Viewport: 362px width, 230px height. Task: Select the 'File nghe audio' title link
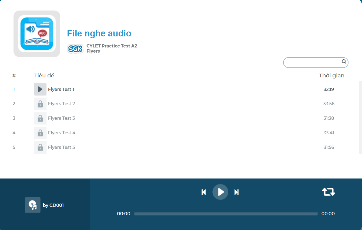tap(99, 33)
